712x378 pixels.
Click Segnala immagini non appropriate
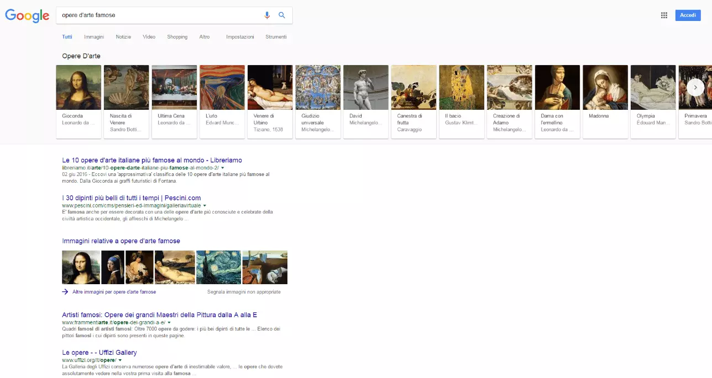(244, 292)
